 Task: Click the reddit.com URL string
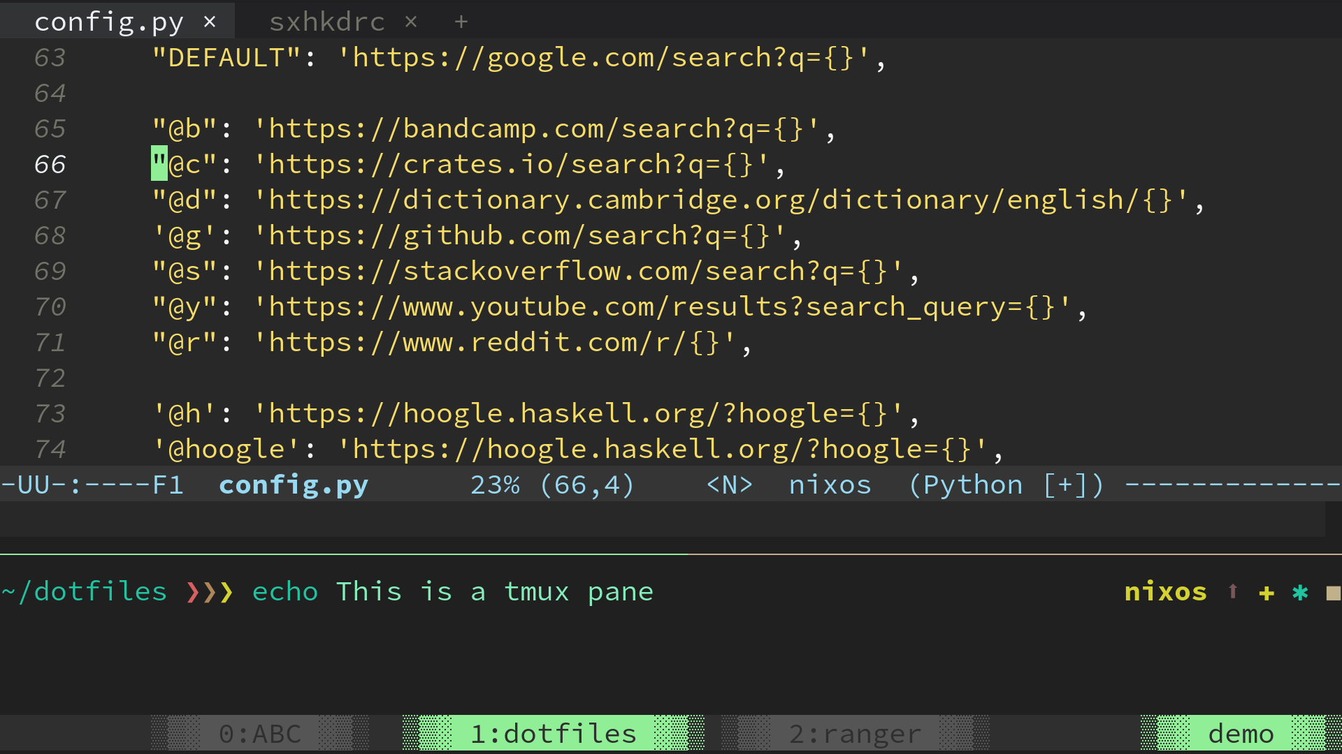495,342
